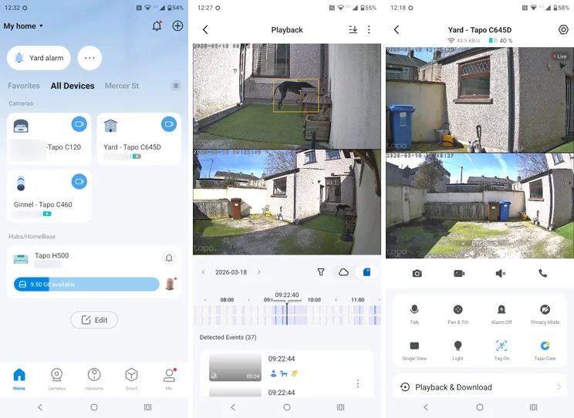This screenshot has width=574, height=418.
Task: Tap the Talk microphone control
Action: 414,314
